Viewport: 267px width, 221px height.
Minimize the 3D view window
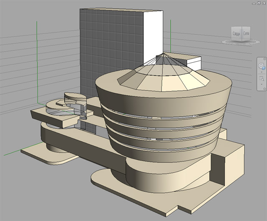(x=254, y=3)
